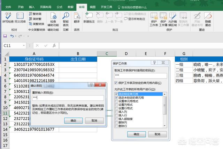
Task: Click 确定 in the 确认密码 dialog
Action: pos(74,120)
